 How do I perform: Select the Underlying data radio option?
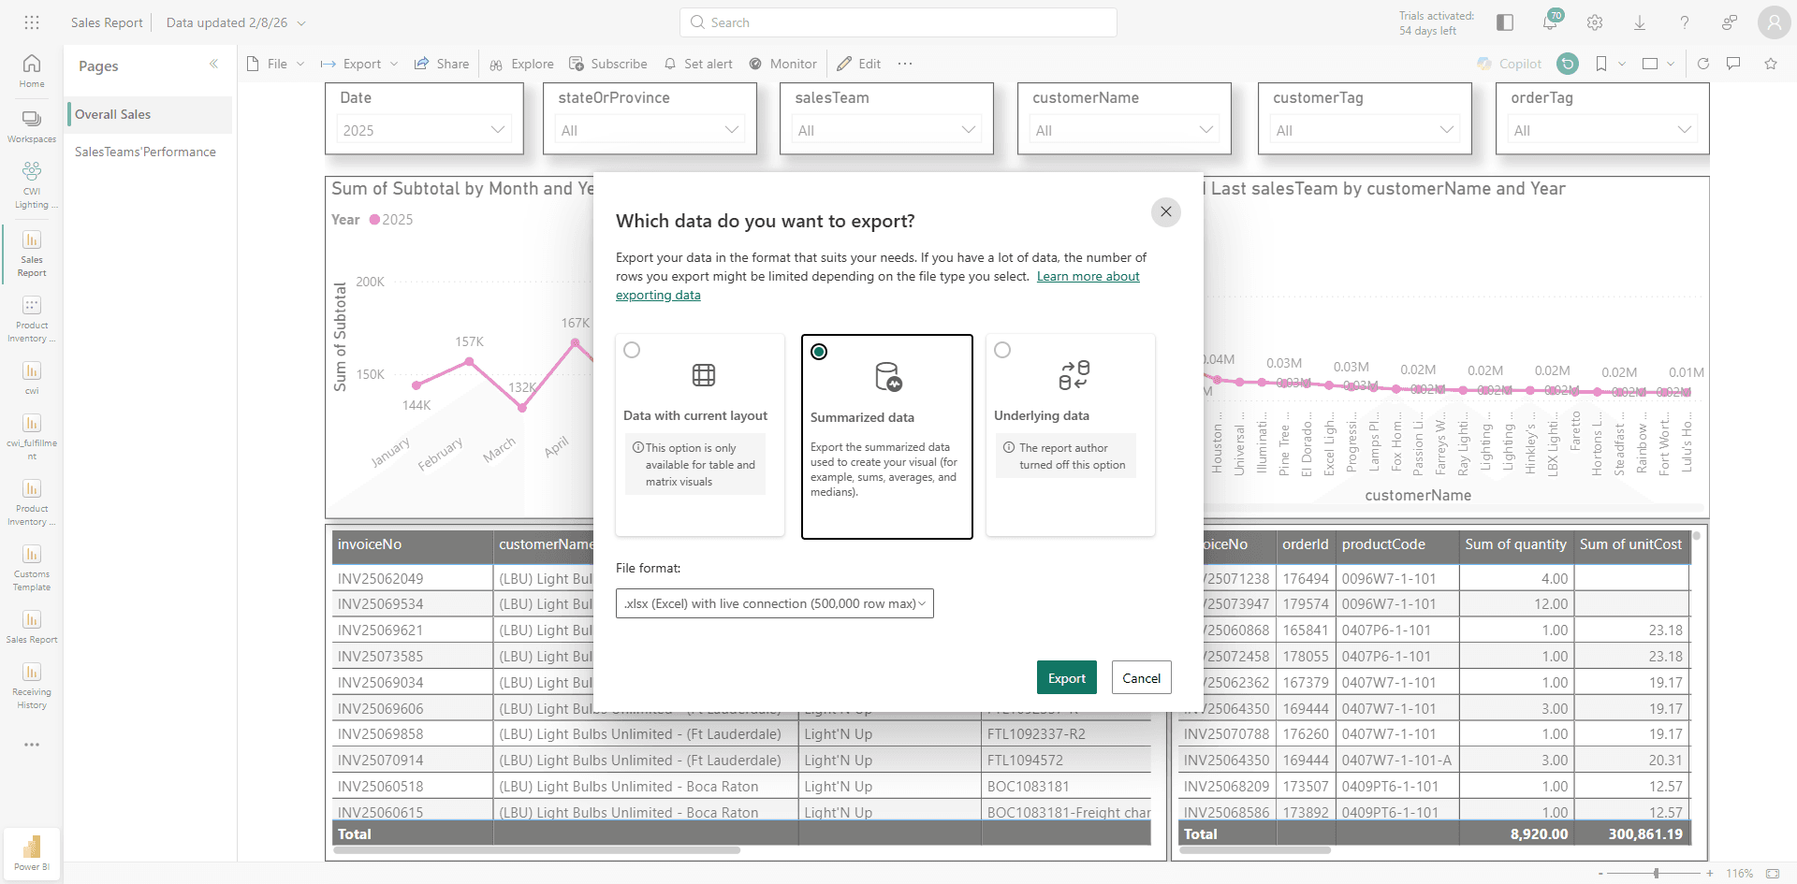(x=1002, y=350)
